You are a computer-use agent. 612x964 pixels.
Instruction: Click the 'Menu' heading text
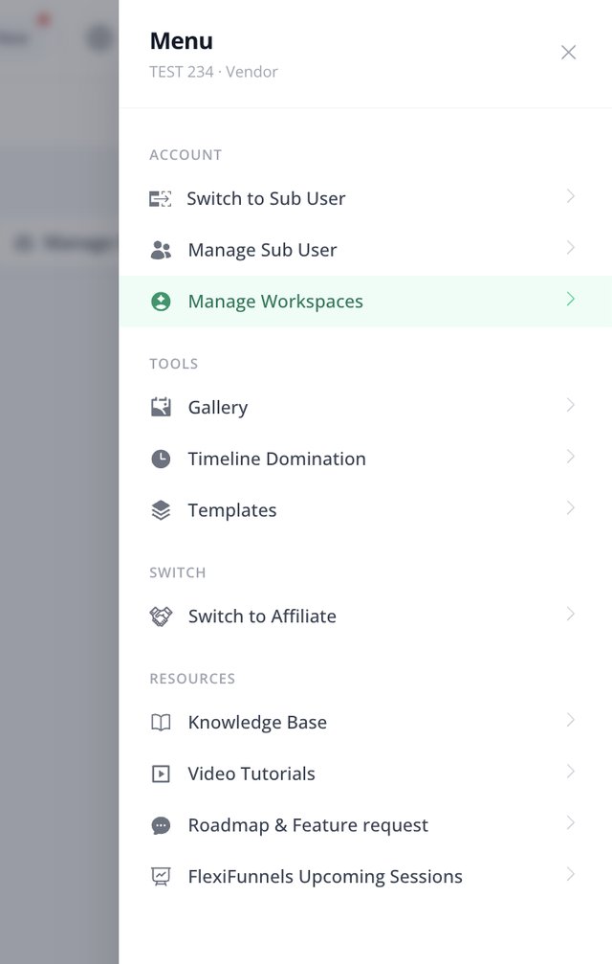click(182, 40)
